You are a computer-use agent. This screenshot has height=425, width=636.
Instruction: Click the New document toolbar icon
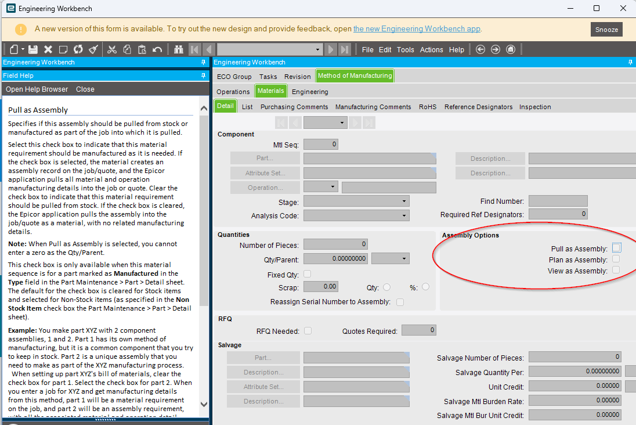[x=14, y=49]
